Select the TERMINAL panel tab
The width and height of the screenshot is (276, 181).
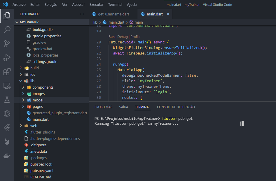pos(143,107)
